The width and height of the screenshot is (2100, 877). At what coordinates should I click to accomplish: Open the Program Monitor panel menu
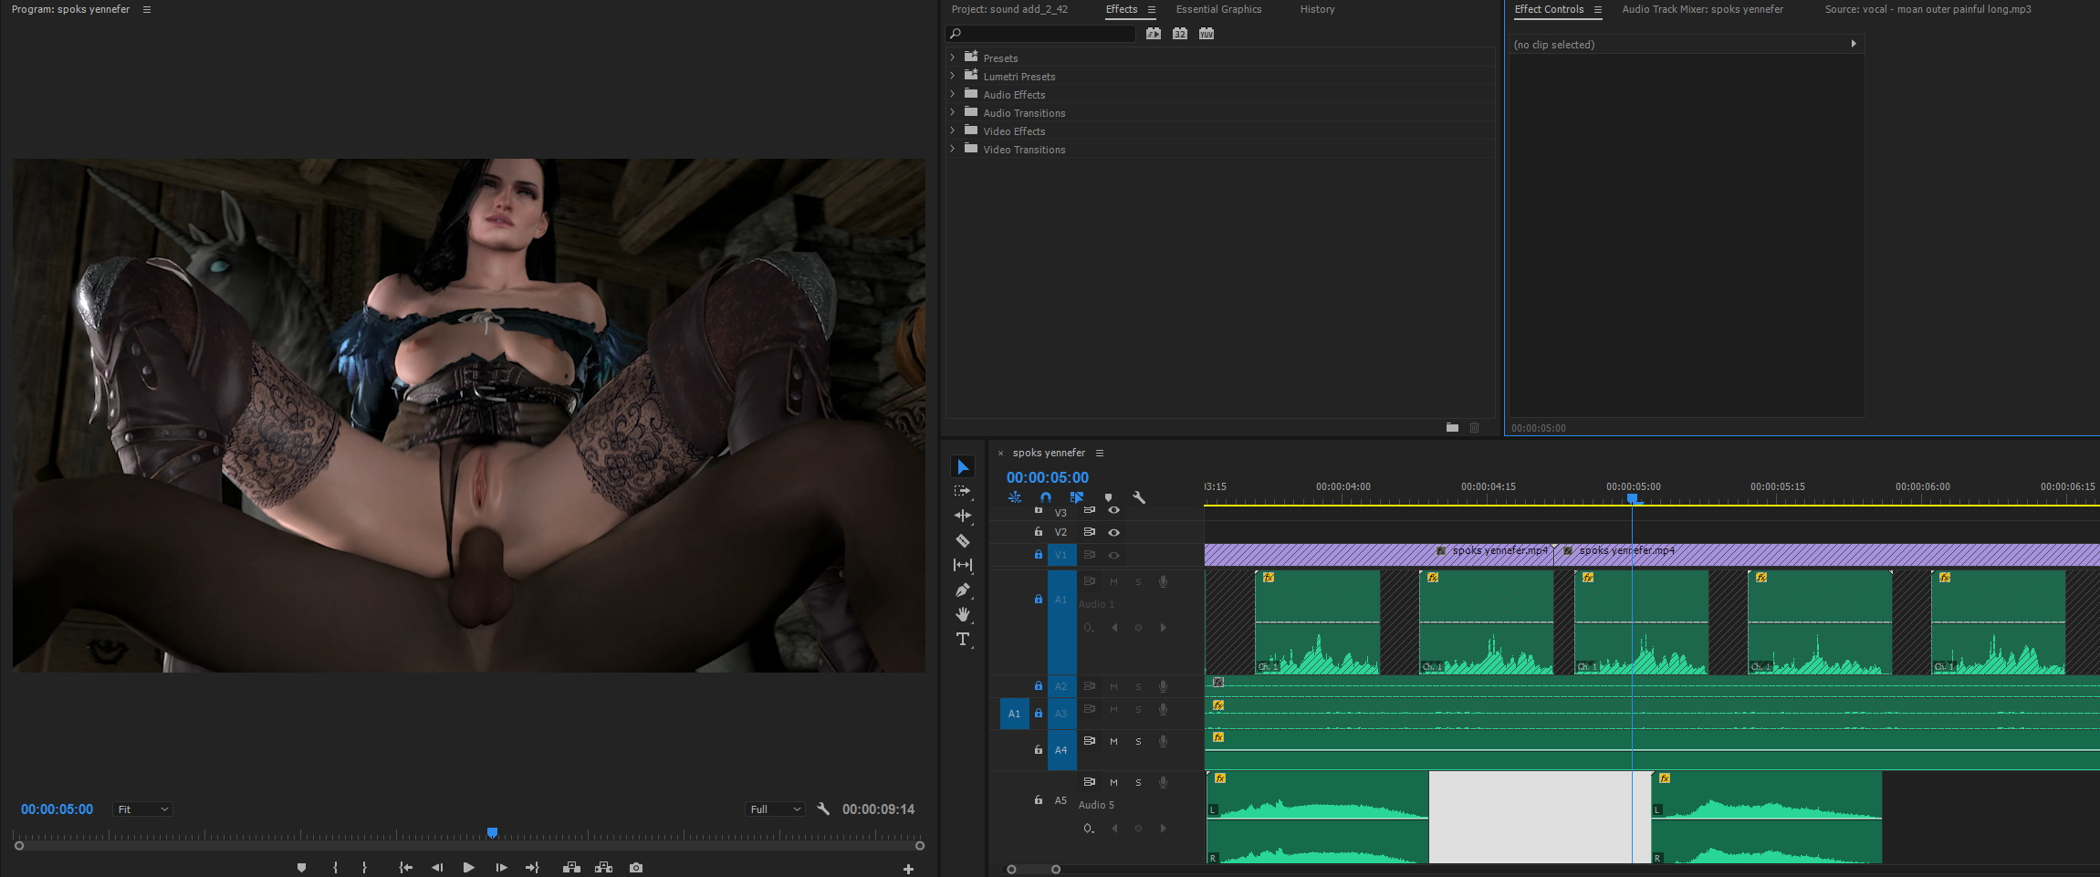pos(147,9)
